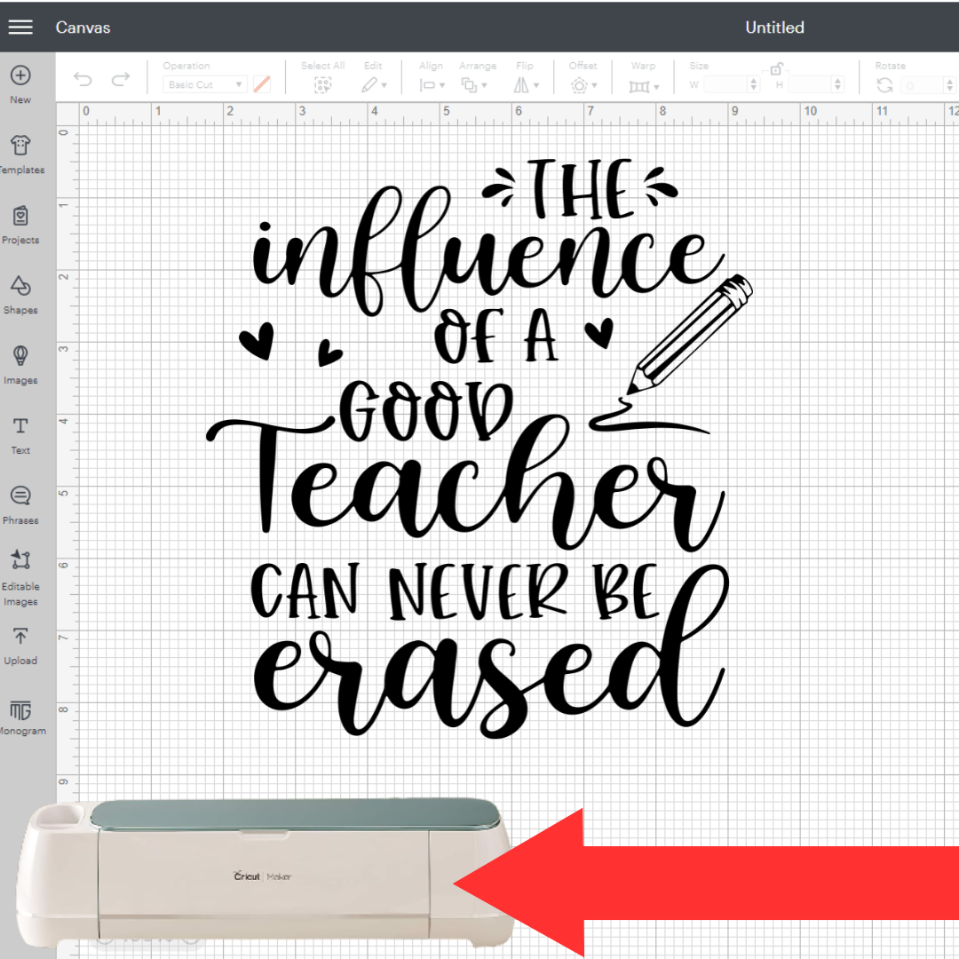Open the Offset tool
Viewport: 959px width, 959px height.
coord(583,85)
